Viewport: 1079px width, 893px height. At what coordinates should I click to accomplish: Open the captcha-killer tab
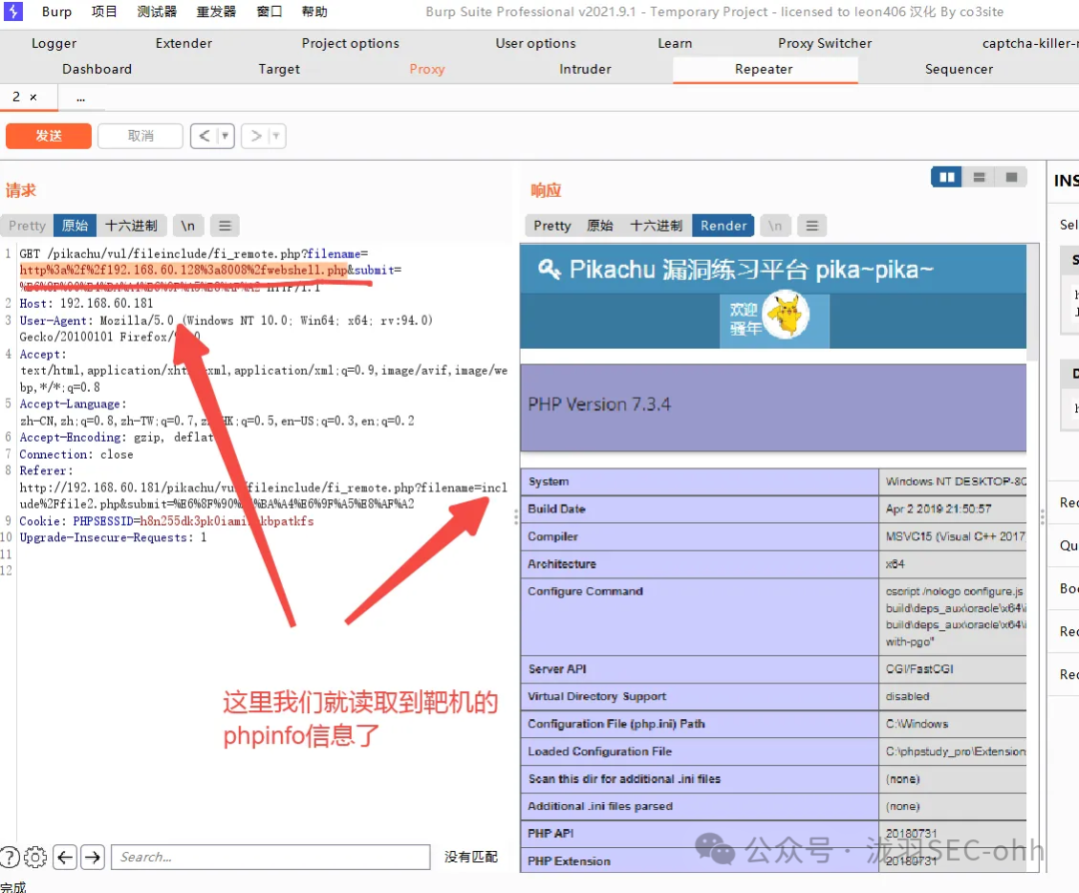[x=1030, y=43]
